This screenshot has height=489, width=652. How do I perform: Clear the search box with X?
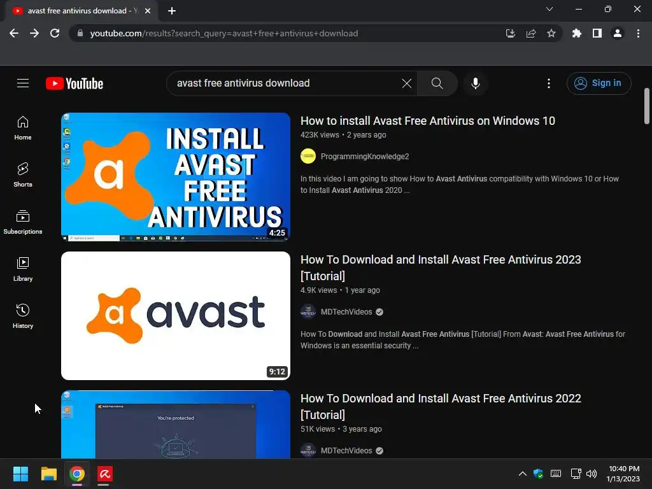click(407, 83)
